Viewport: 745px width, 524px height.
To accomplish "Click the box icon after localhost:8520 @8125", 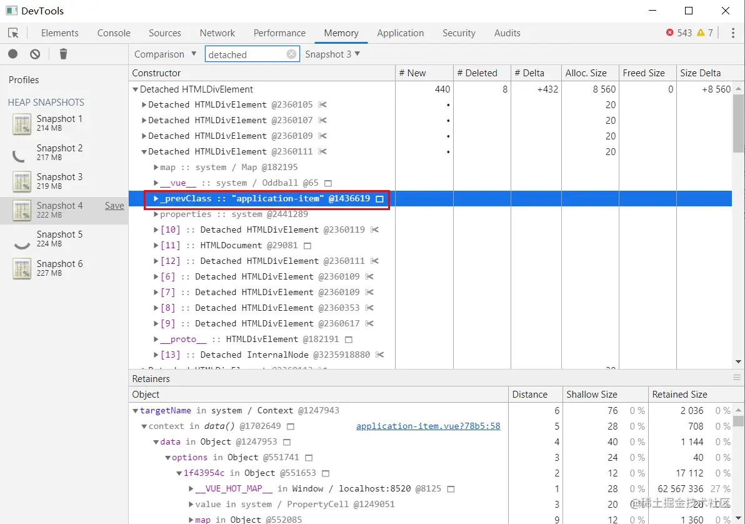I will click(451, 489).
